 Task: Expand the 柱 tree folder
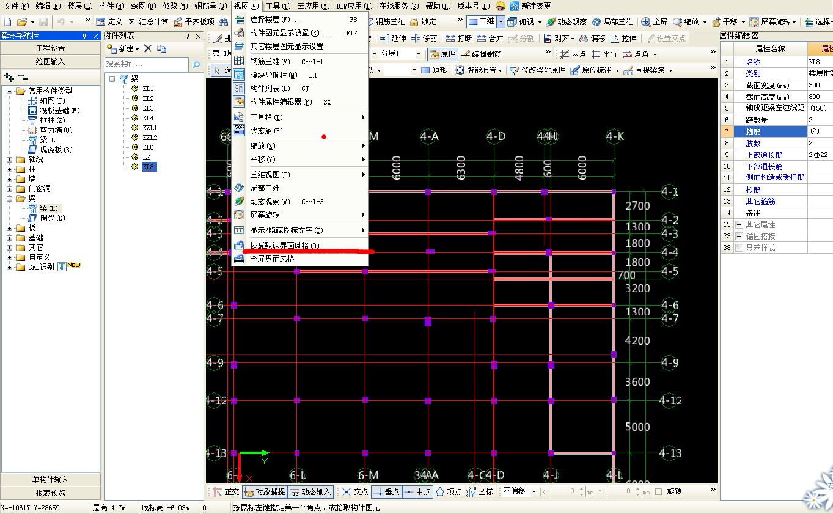10,169
